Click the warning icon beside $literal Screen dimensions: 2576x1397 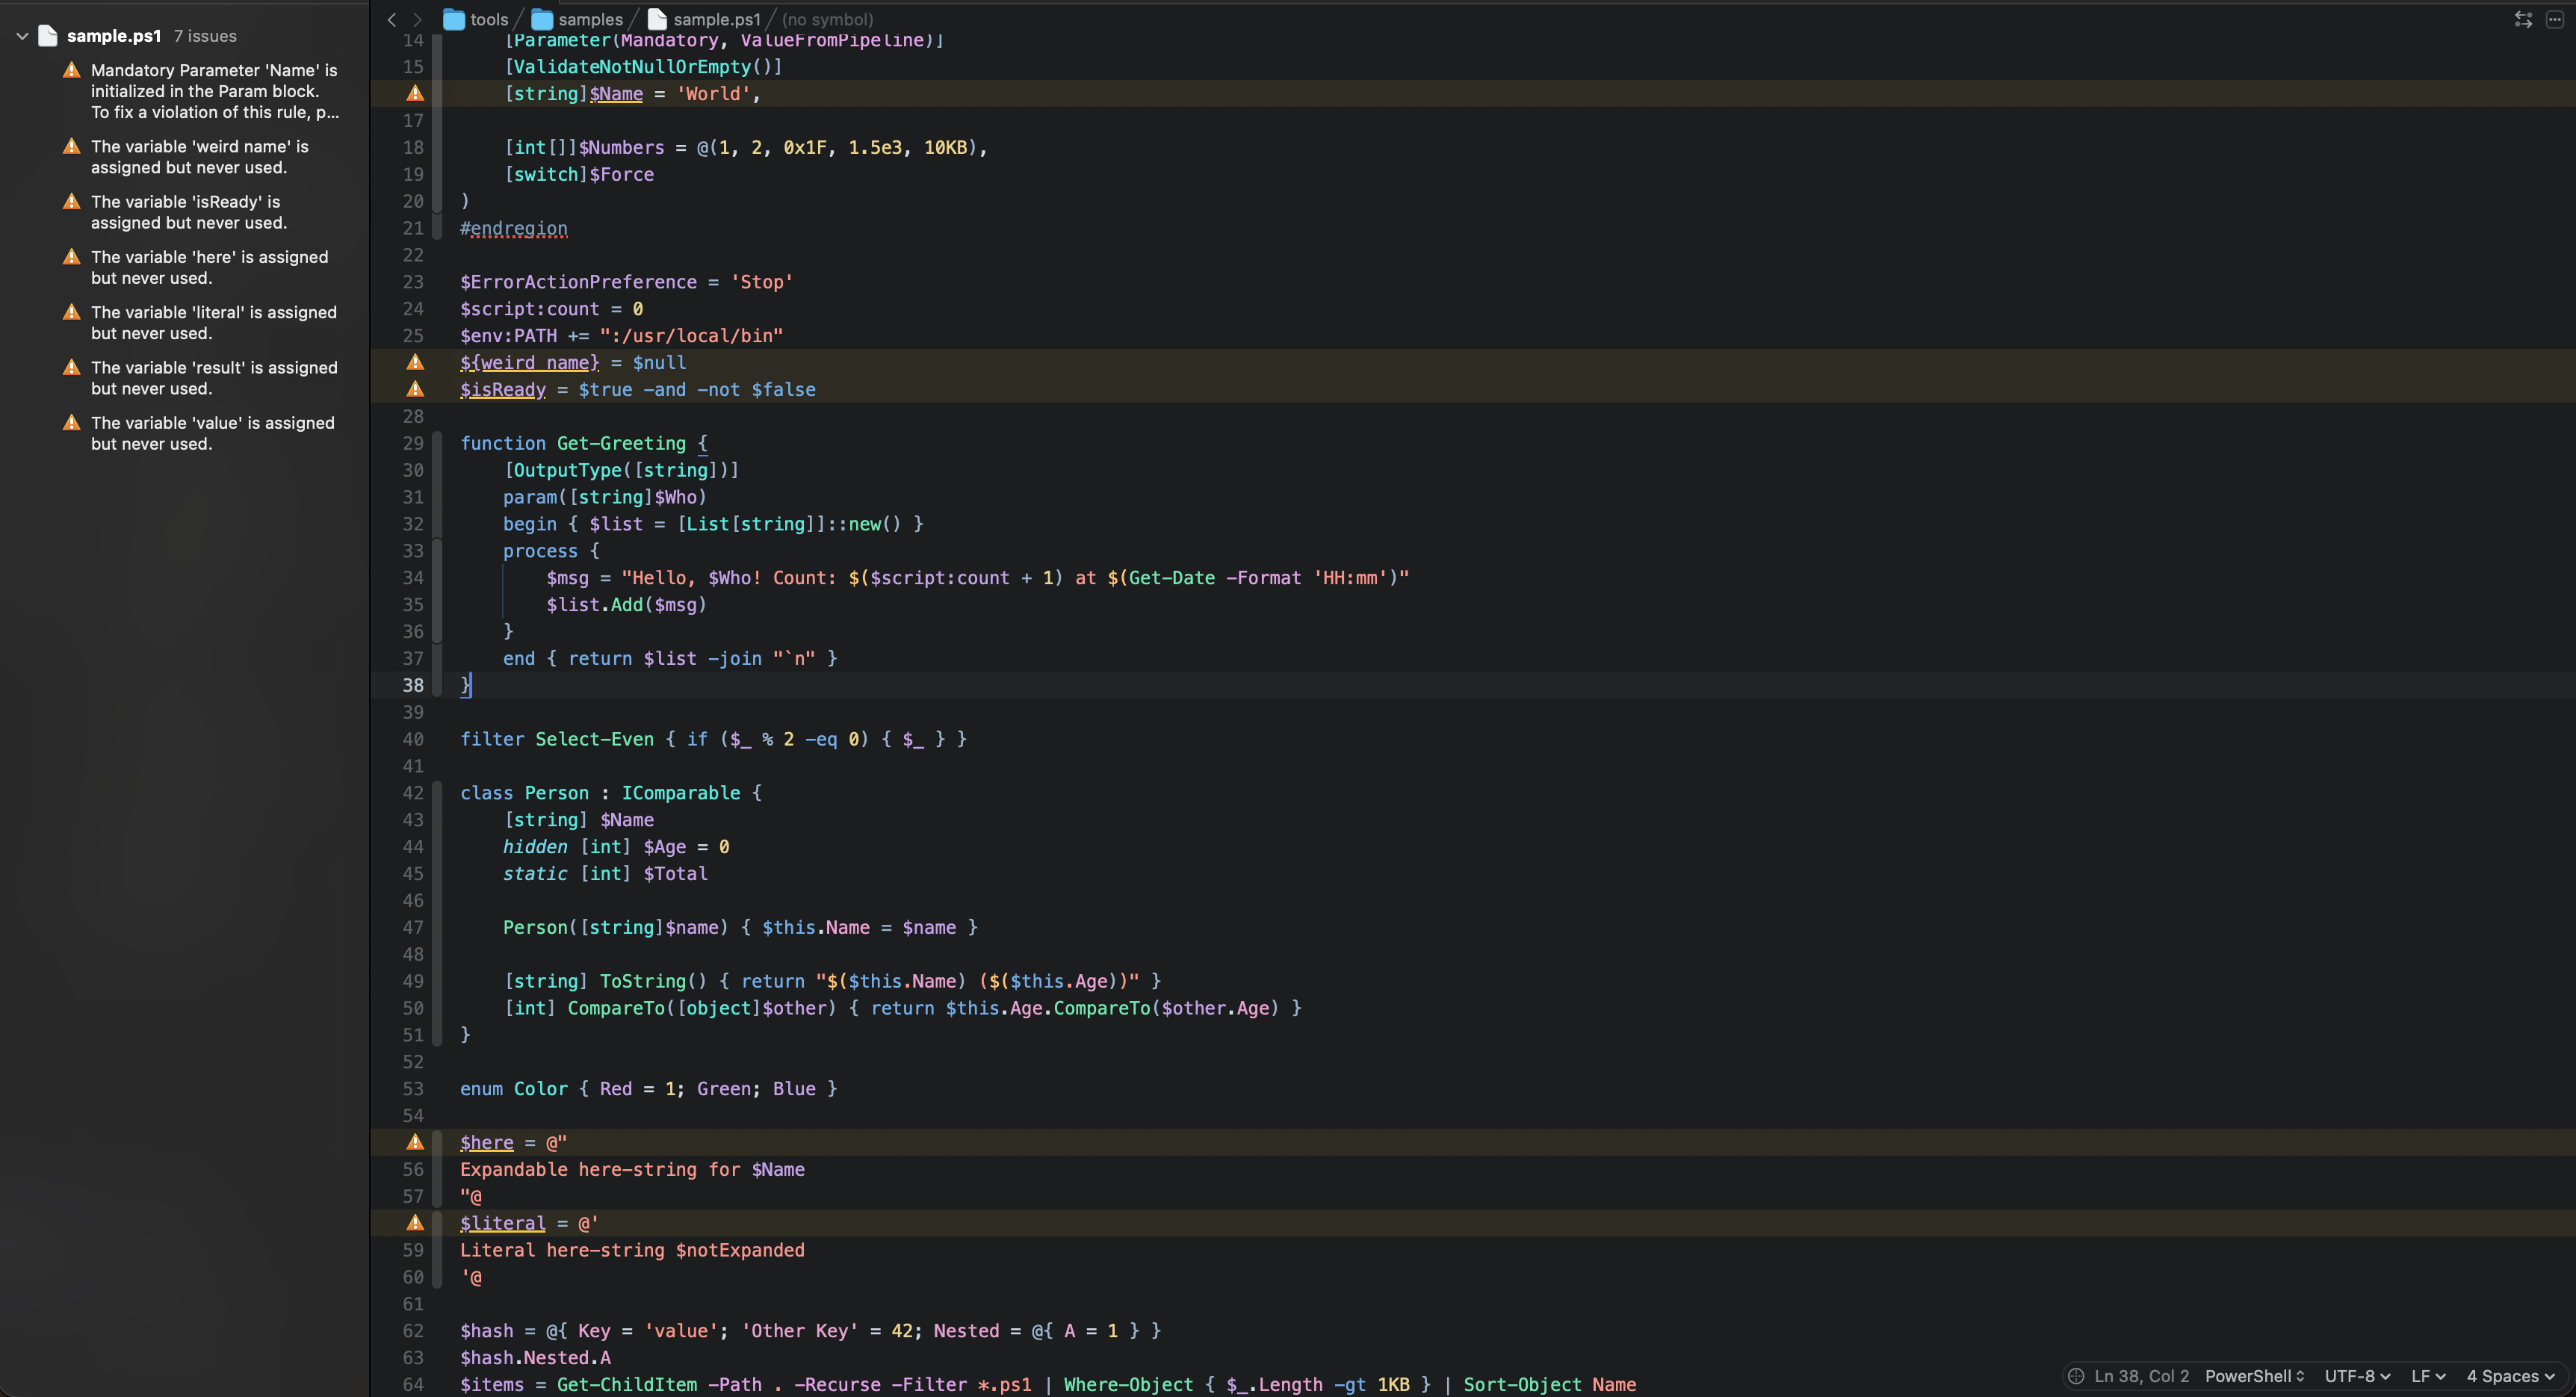[x=415, y=1223]
